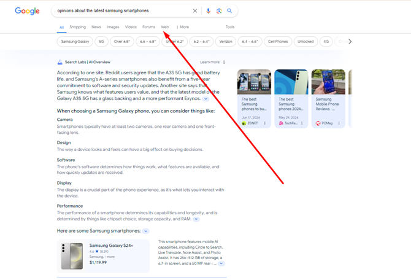
Task: Open the More search categories dropdown
Action: coord(182,27)
